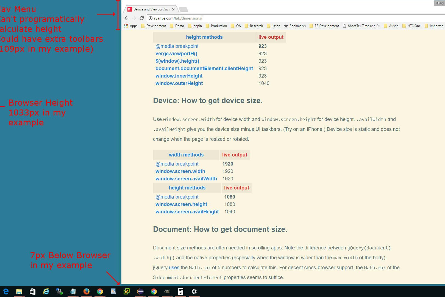445x297 pixels.
Task: Open the window.screen.availWidth link
Action: 186,179
